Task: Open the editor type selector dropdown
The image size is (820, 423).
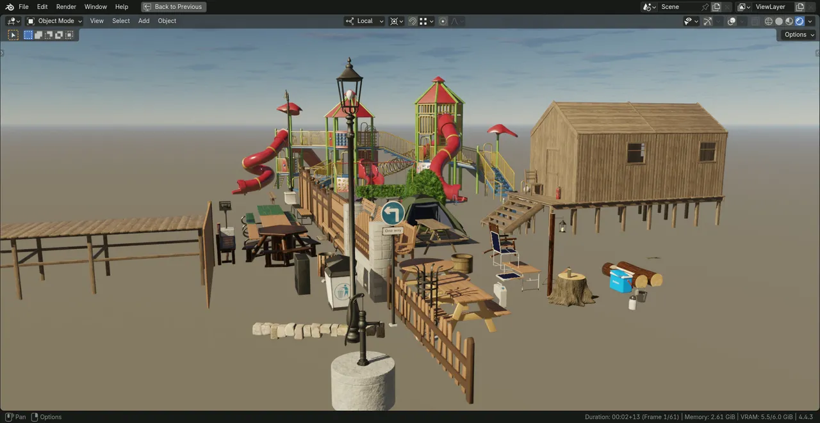Action: [13, 21]
